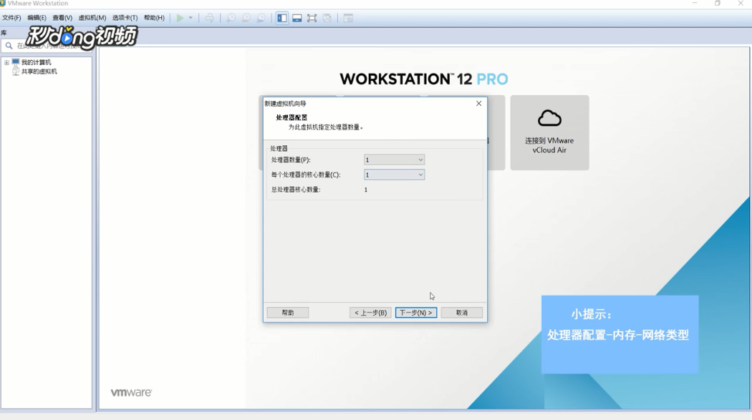Click the 总处理器核心数量 value 1
The width and height of the screenshot is (752, 420).
tap(365, 190)
